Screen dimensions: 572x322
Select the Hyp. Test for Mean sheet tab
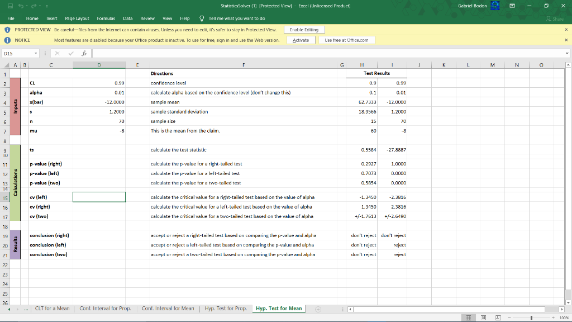pyautogui.click(x=279, y=309)
